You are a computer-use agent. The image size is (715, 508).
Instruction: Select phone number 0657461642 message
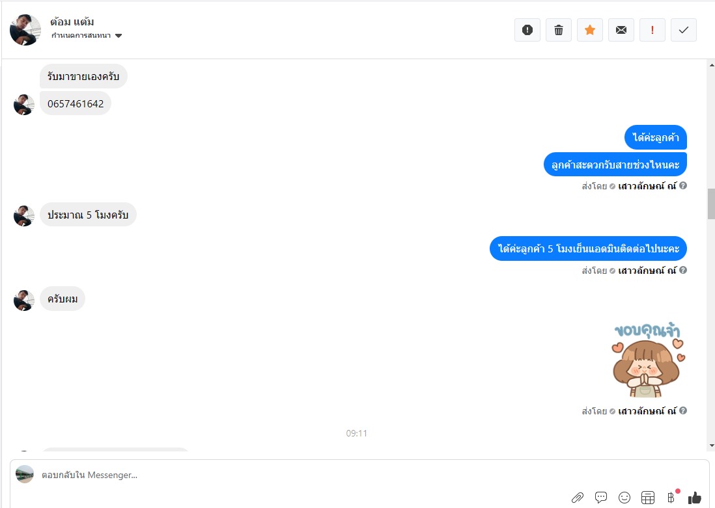[x=76, y=104]
